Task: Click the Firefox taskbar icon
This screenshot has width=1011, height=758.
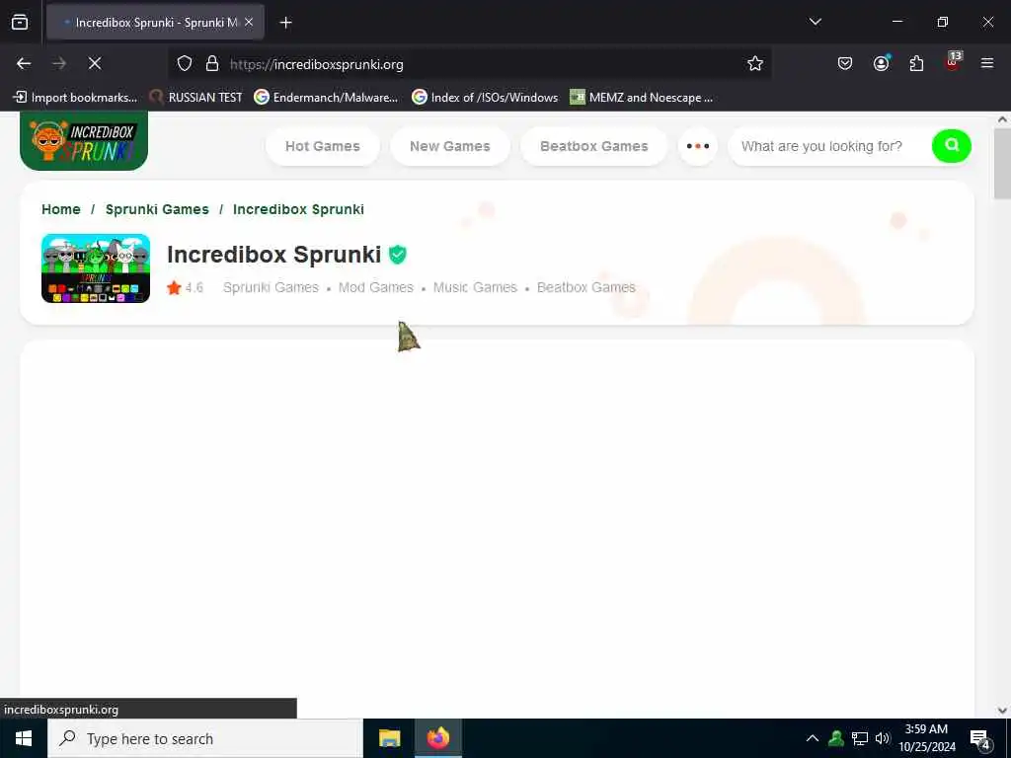Action: coord(437,738)
